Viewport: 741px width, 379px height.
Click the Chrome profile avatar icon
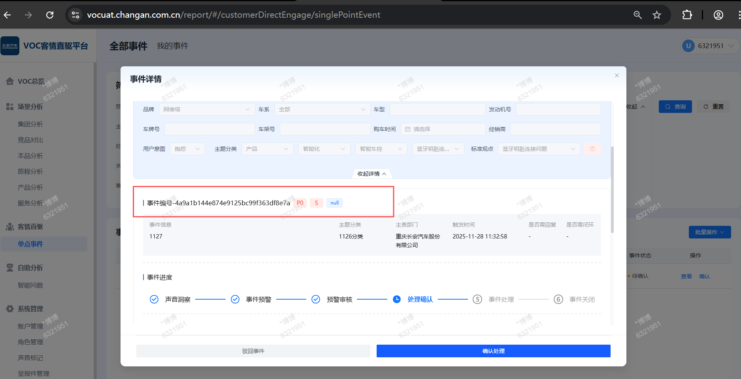click(718, 15)
